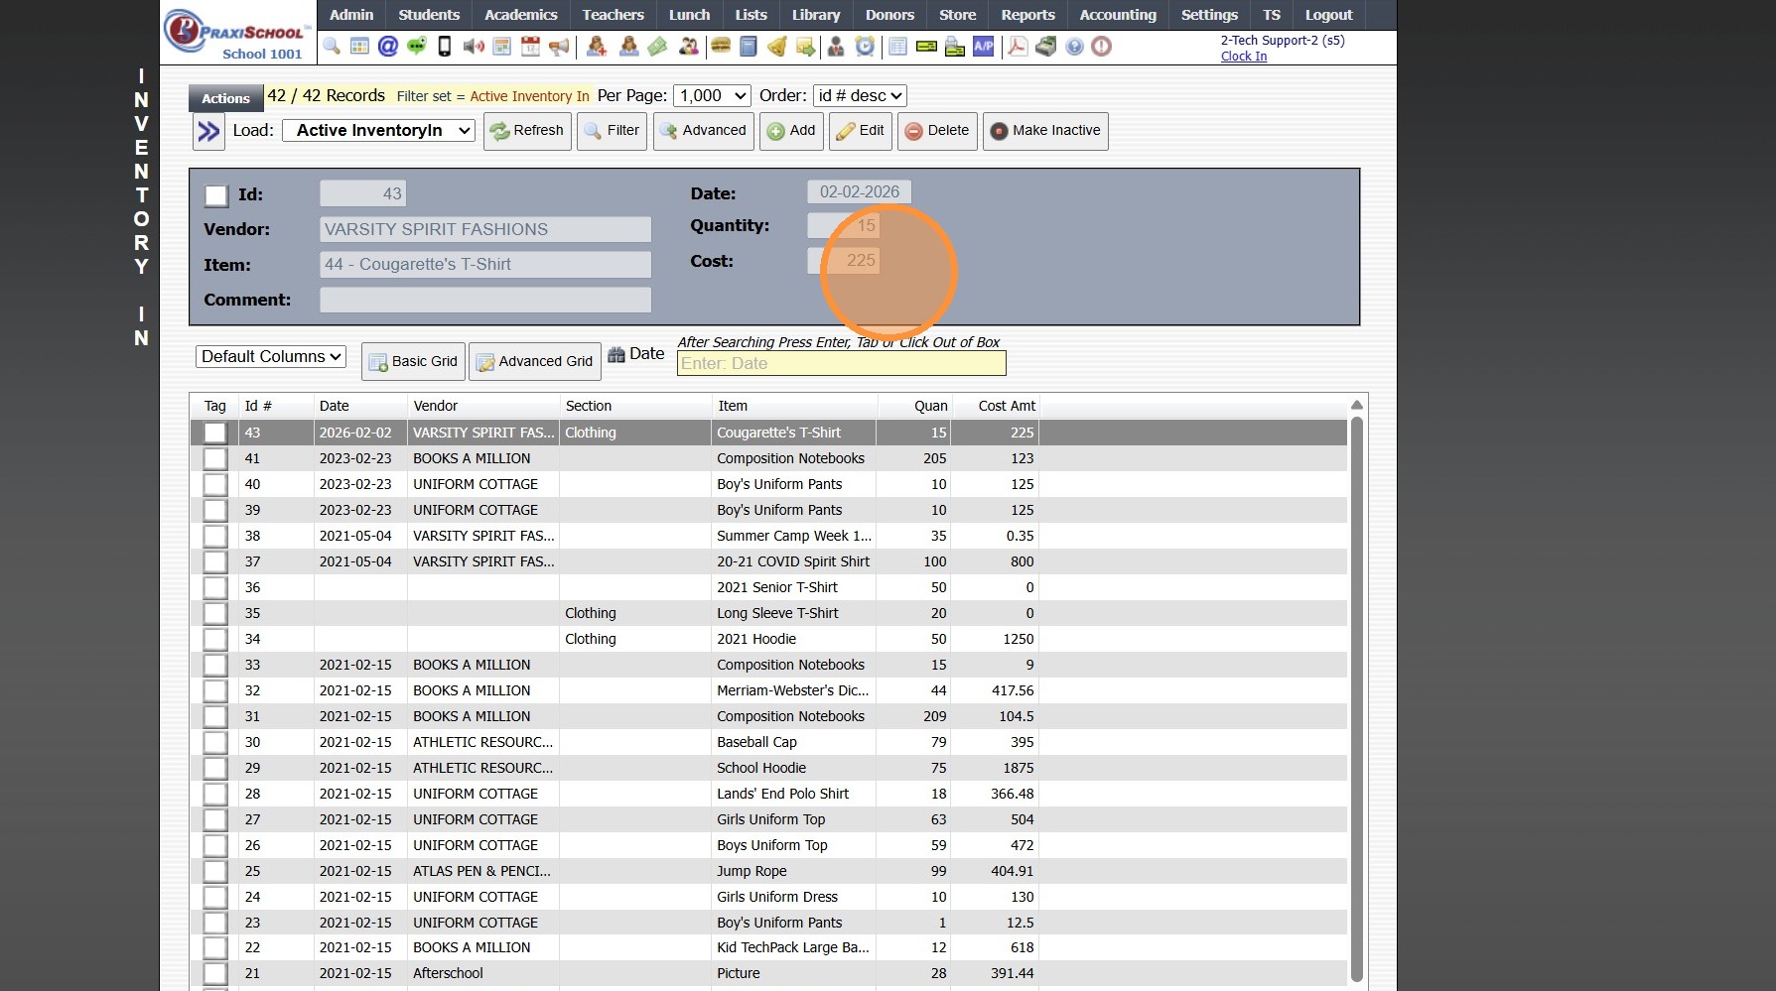Tick the checkbox beside the Id field
Screen dimensions: 1776x991
pos(216,195)
